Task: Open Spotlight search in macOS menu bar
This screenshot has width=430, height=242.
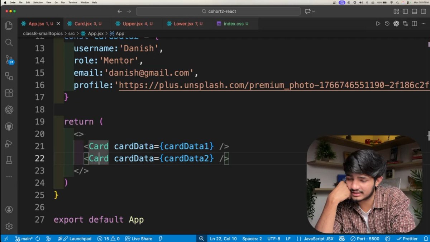Action: tap(397, 3)
